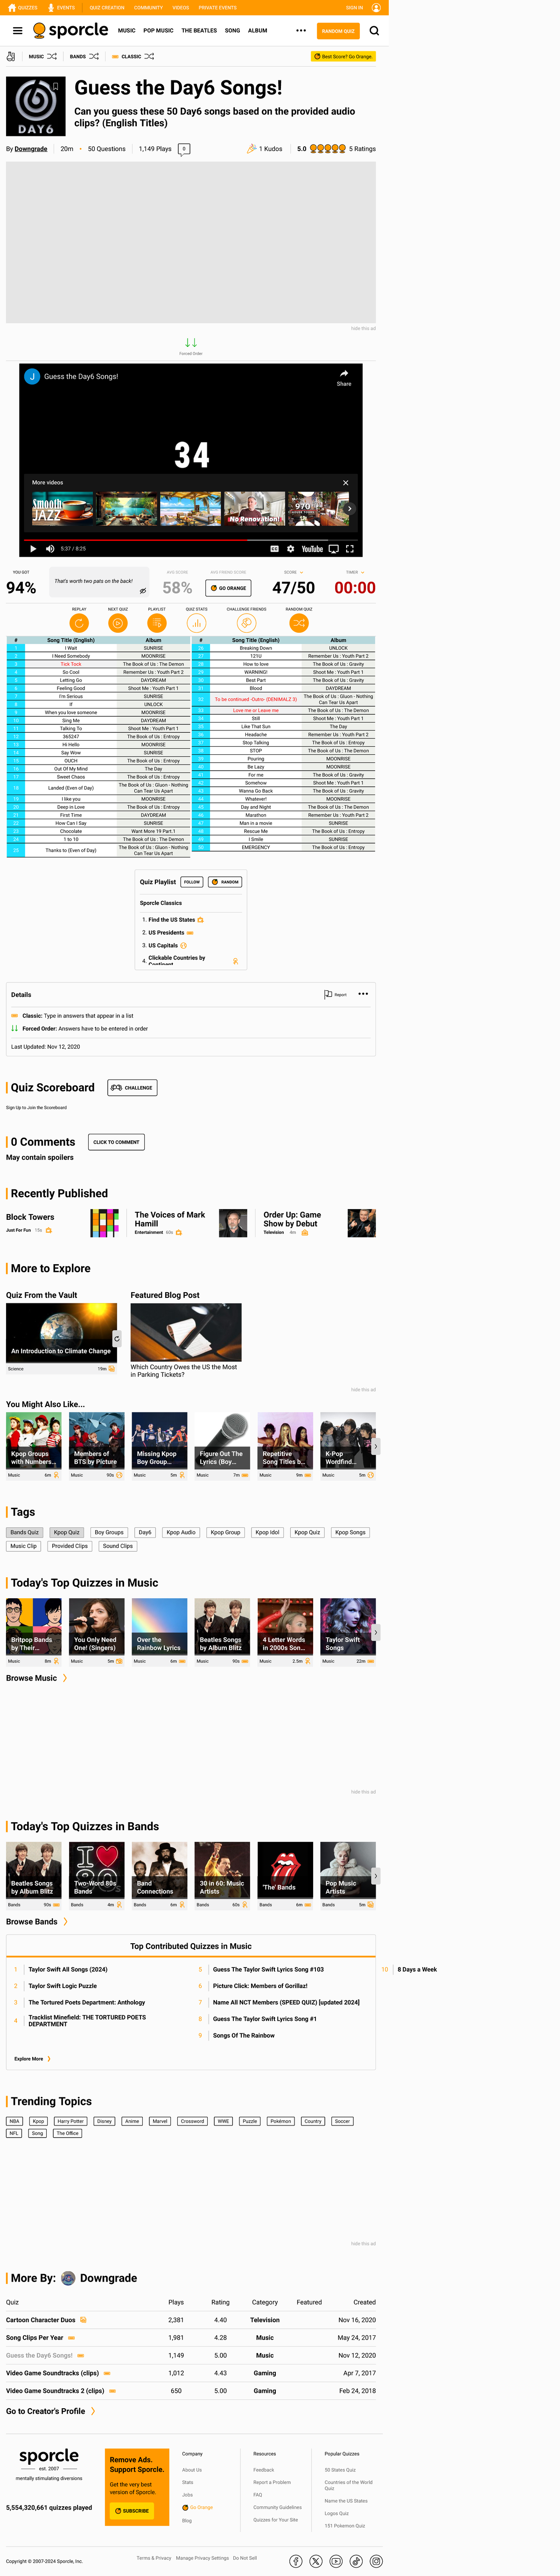The image size is (560, 2576).
Task: Click the Sporcle logo
Action: (x=71, y=31)
